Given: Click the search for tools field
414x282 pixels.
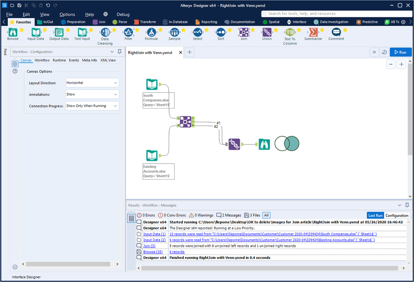Looking at the screenshot, I should 336,14.
